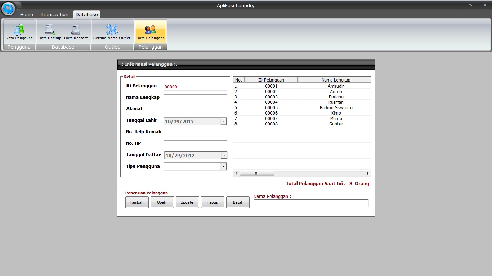Image resolution: width=492 pixels, height=276 pixels.
Task: Switch to the Transaction tab
Action: pyautogui.click(x=54, y=14)
